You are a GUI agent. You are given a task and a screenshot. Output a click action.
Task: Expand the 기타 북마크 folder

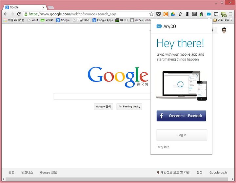click(223, 20)
